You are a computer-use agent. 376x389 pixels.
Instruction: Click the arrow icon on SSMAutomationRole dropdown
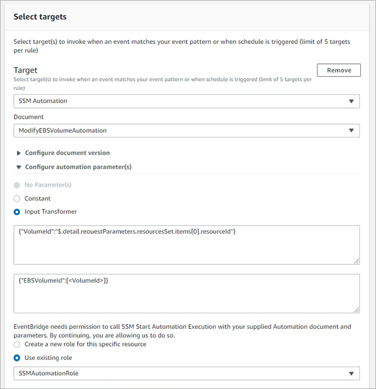[x=351, y=373]
